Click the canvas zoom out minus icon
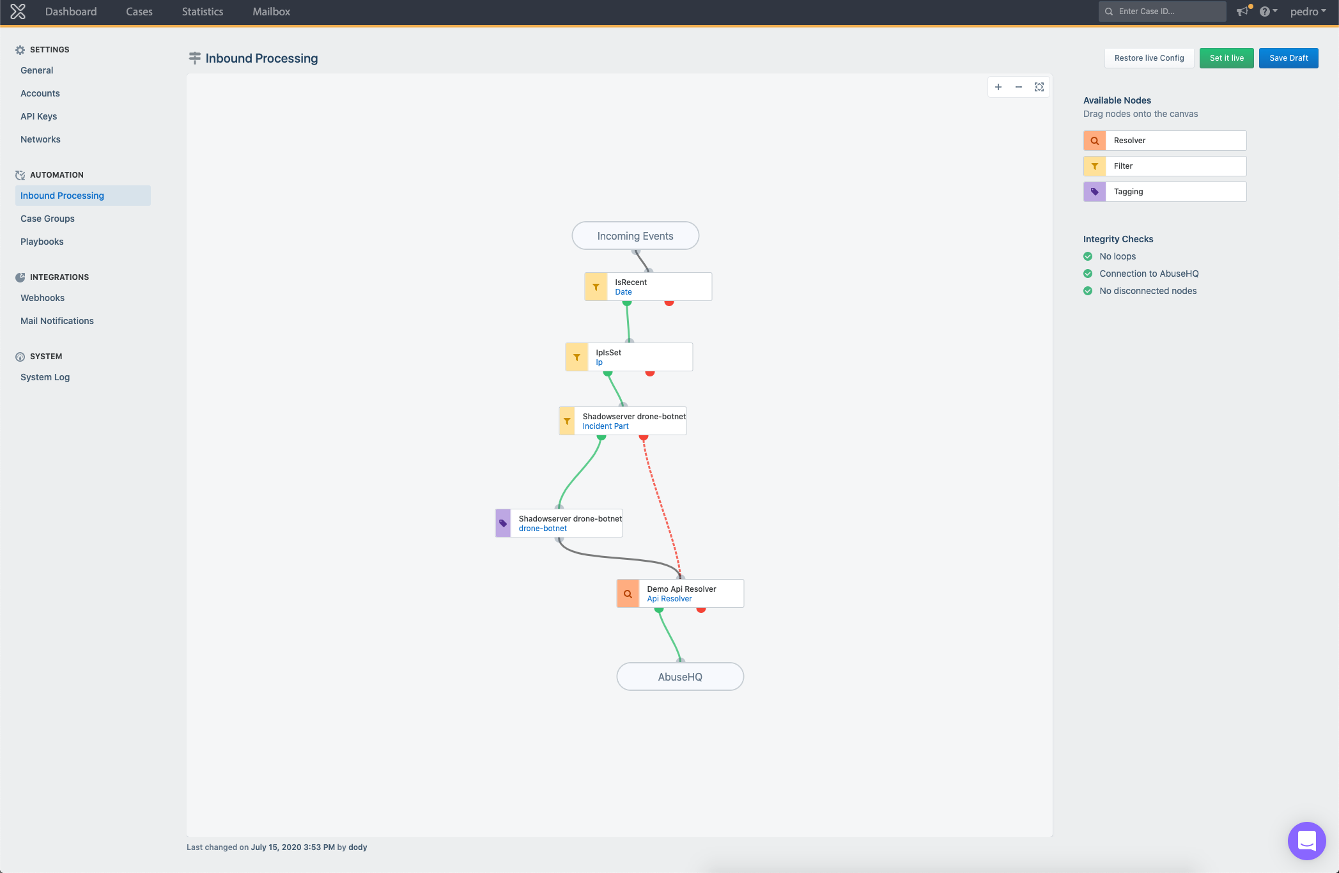Screen dimensions: 1339x873 [x=1019, y=87]
